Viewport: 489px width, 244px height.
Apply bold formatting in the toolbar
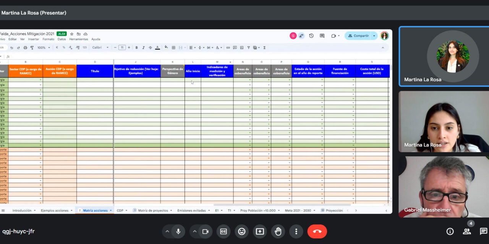click(136, 48)
